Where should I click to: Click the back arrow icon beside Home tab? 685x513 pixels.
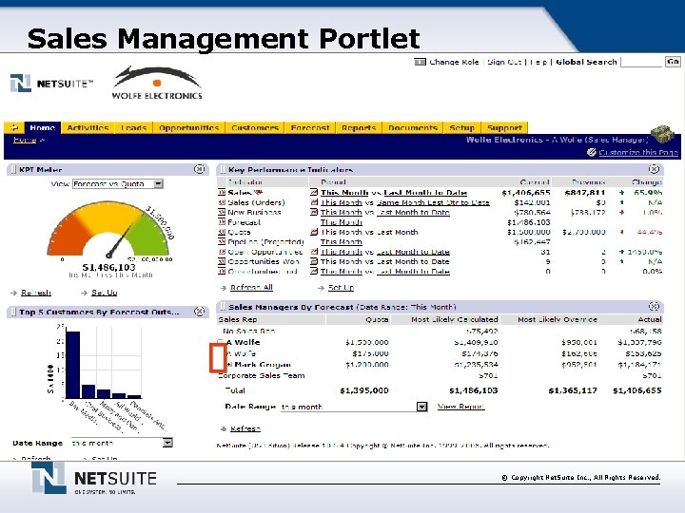[14, 127]
